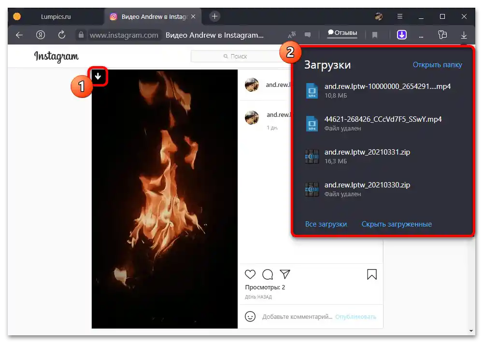Open Все загрузки link

coord(326,224)
